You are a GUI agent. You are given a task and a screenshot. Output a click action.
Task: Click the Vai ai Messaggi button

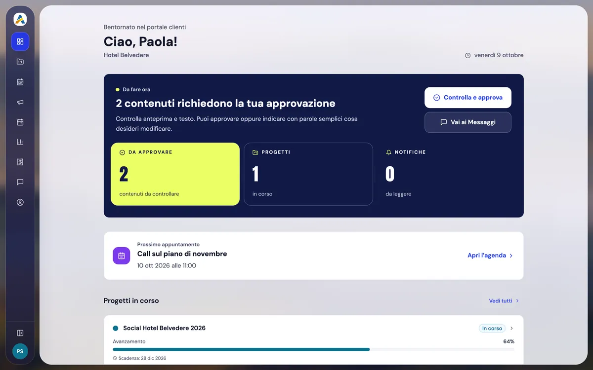click(467, 122)
